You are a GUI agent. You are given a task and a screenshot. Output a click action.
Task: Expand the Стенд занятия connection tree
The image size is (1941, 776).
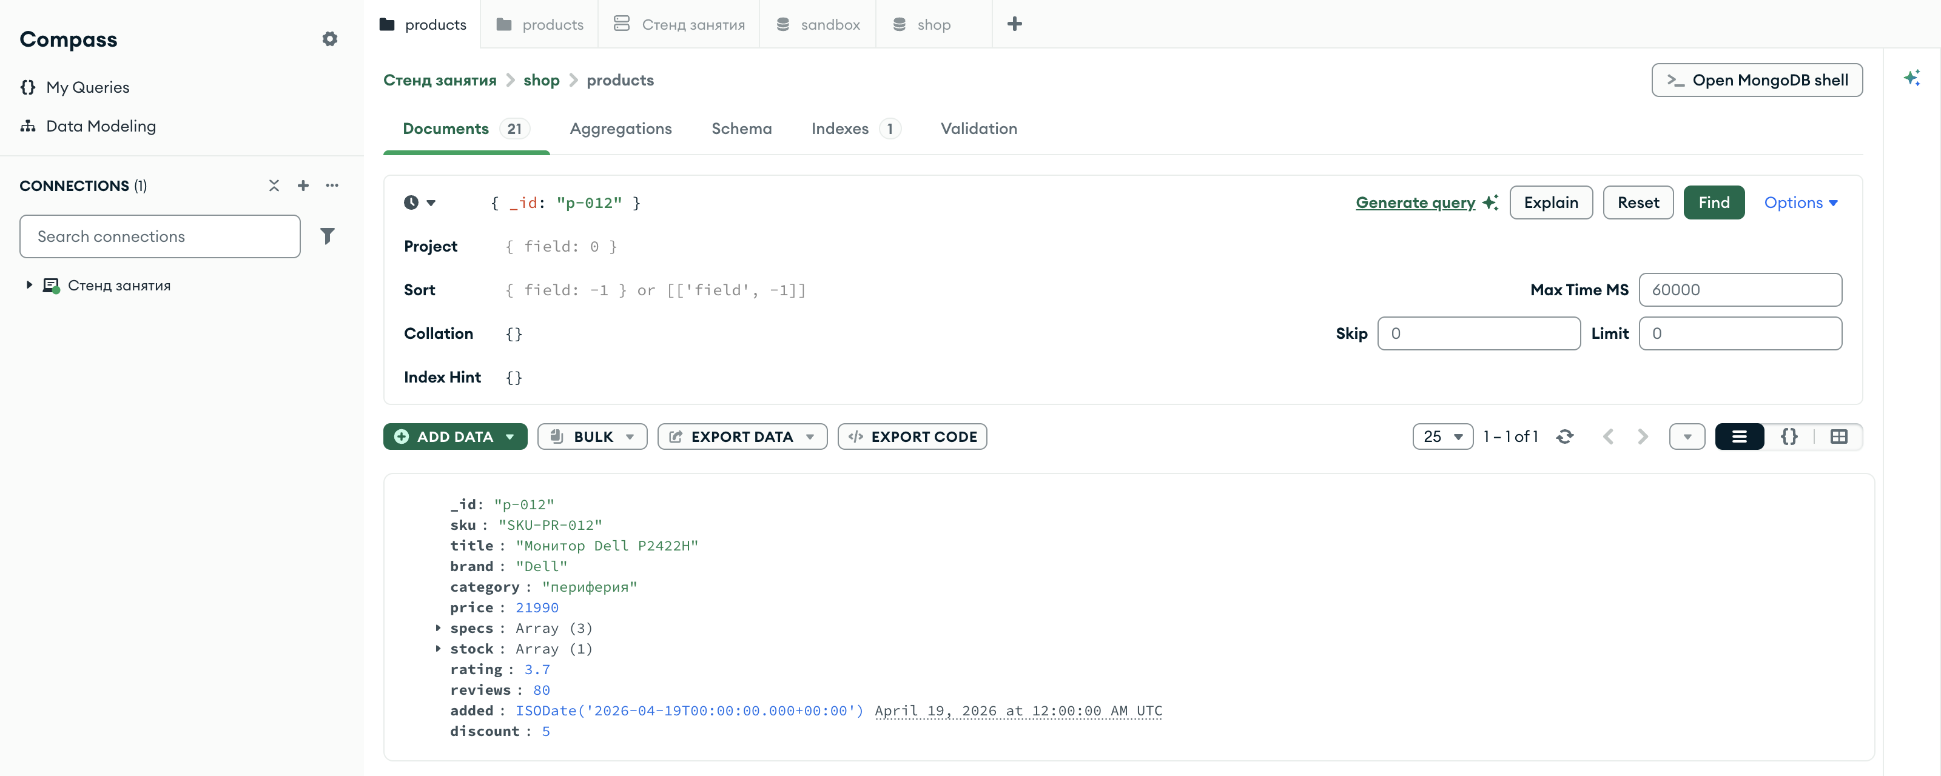coord(29,286)
